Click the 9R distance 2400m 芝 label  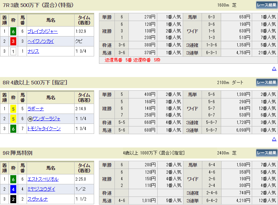[227, 153]
